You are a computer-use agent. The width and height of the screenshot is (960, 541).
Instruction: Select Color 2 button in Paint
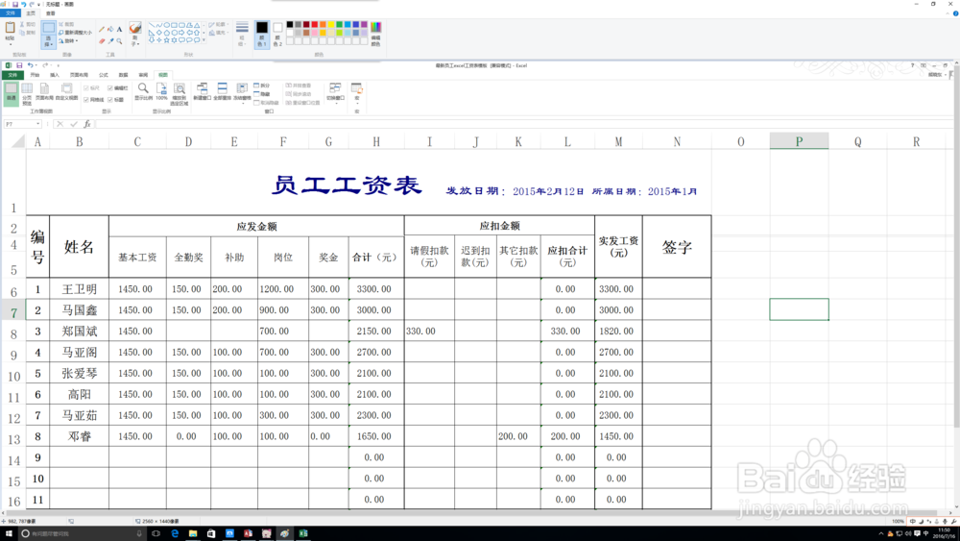(277, 35)
